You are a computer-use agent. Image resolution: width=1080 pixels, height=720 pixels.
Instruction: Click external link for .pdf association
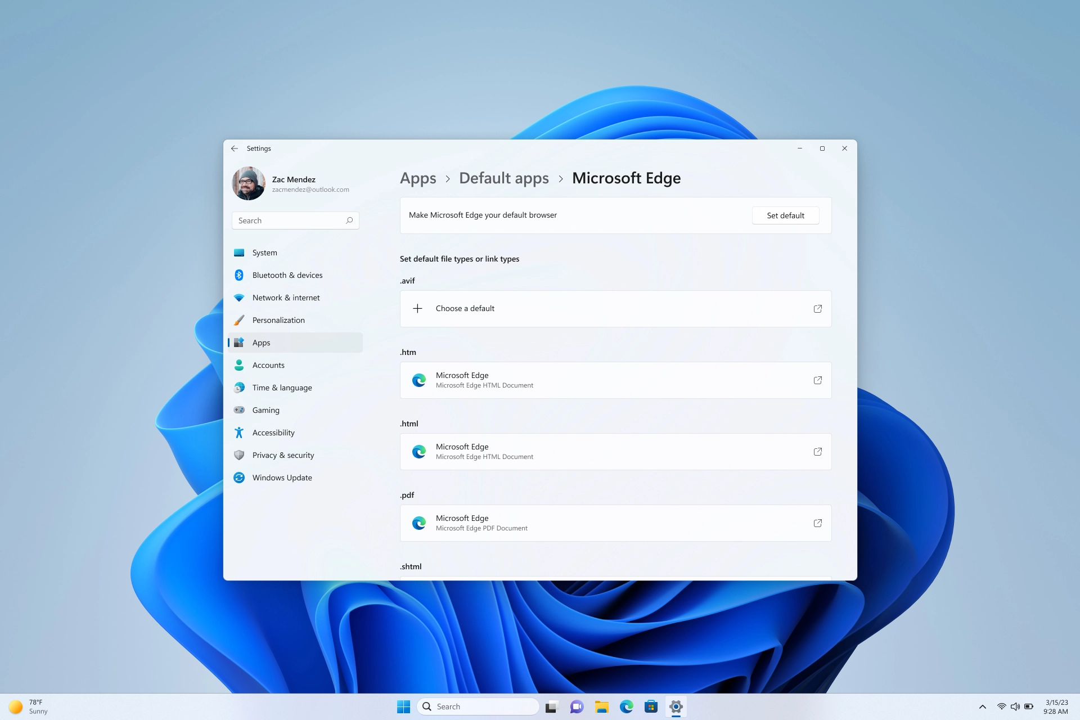point(818,523)
